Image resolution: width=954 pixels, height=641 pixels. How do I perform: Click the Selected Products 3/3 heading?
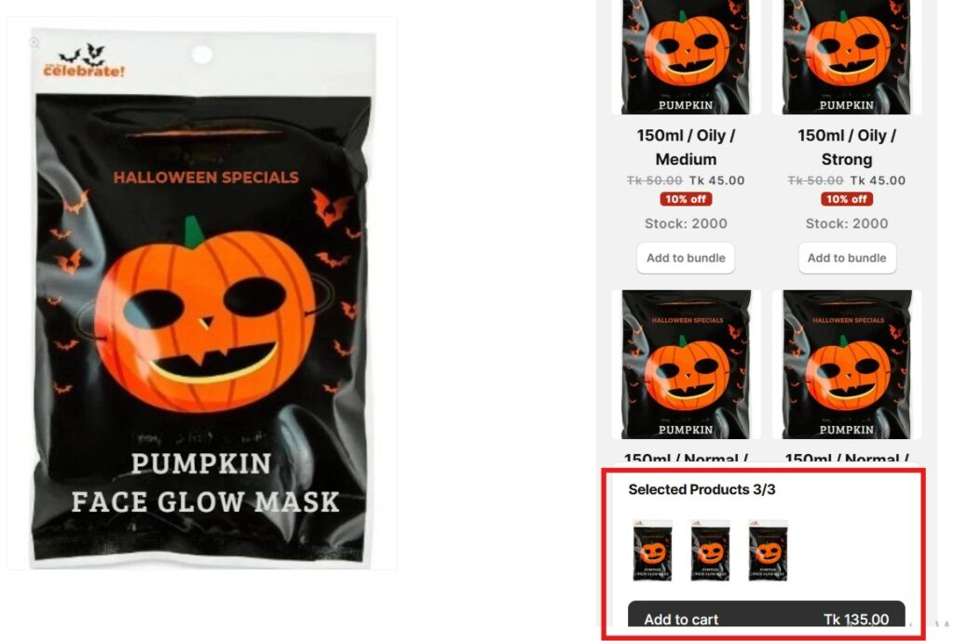tap(702, 489)
